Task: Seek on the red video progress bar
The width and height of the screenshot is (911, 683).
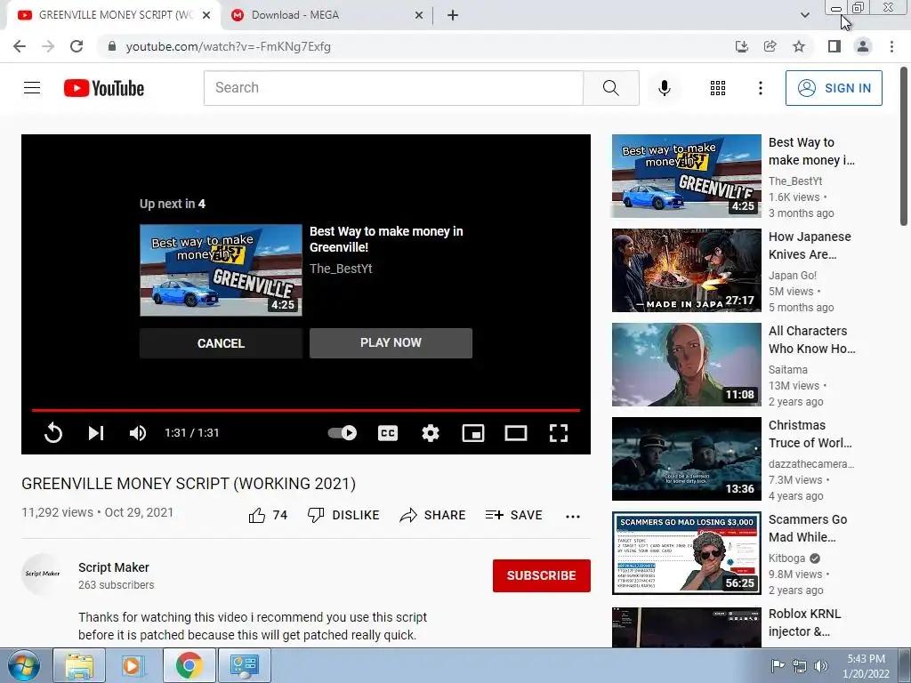Action: (x=306, y=410)
